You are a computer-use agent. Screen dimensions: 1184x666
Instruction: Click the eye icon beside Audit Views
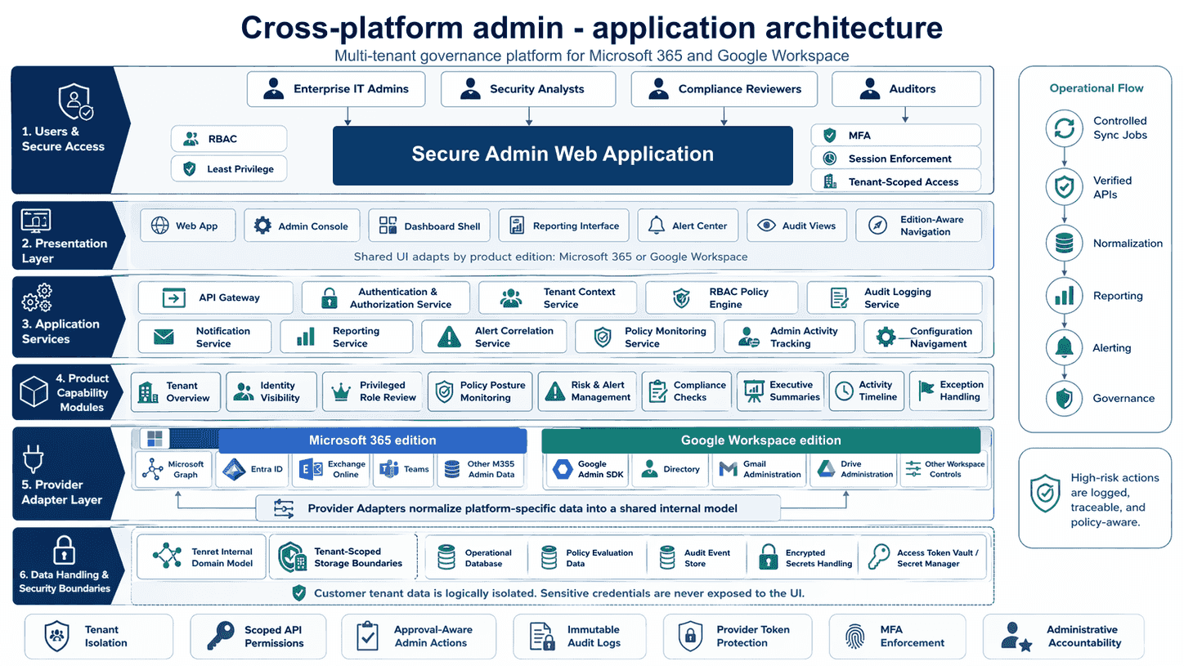point(766,226)
